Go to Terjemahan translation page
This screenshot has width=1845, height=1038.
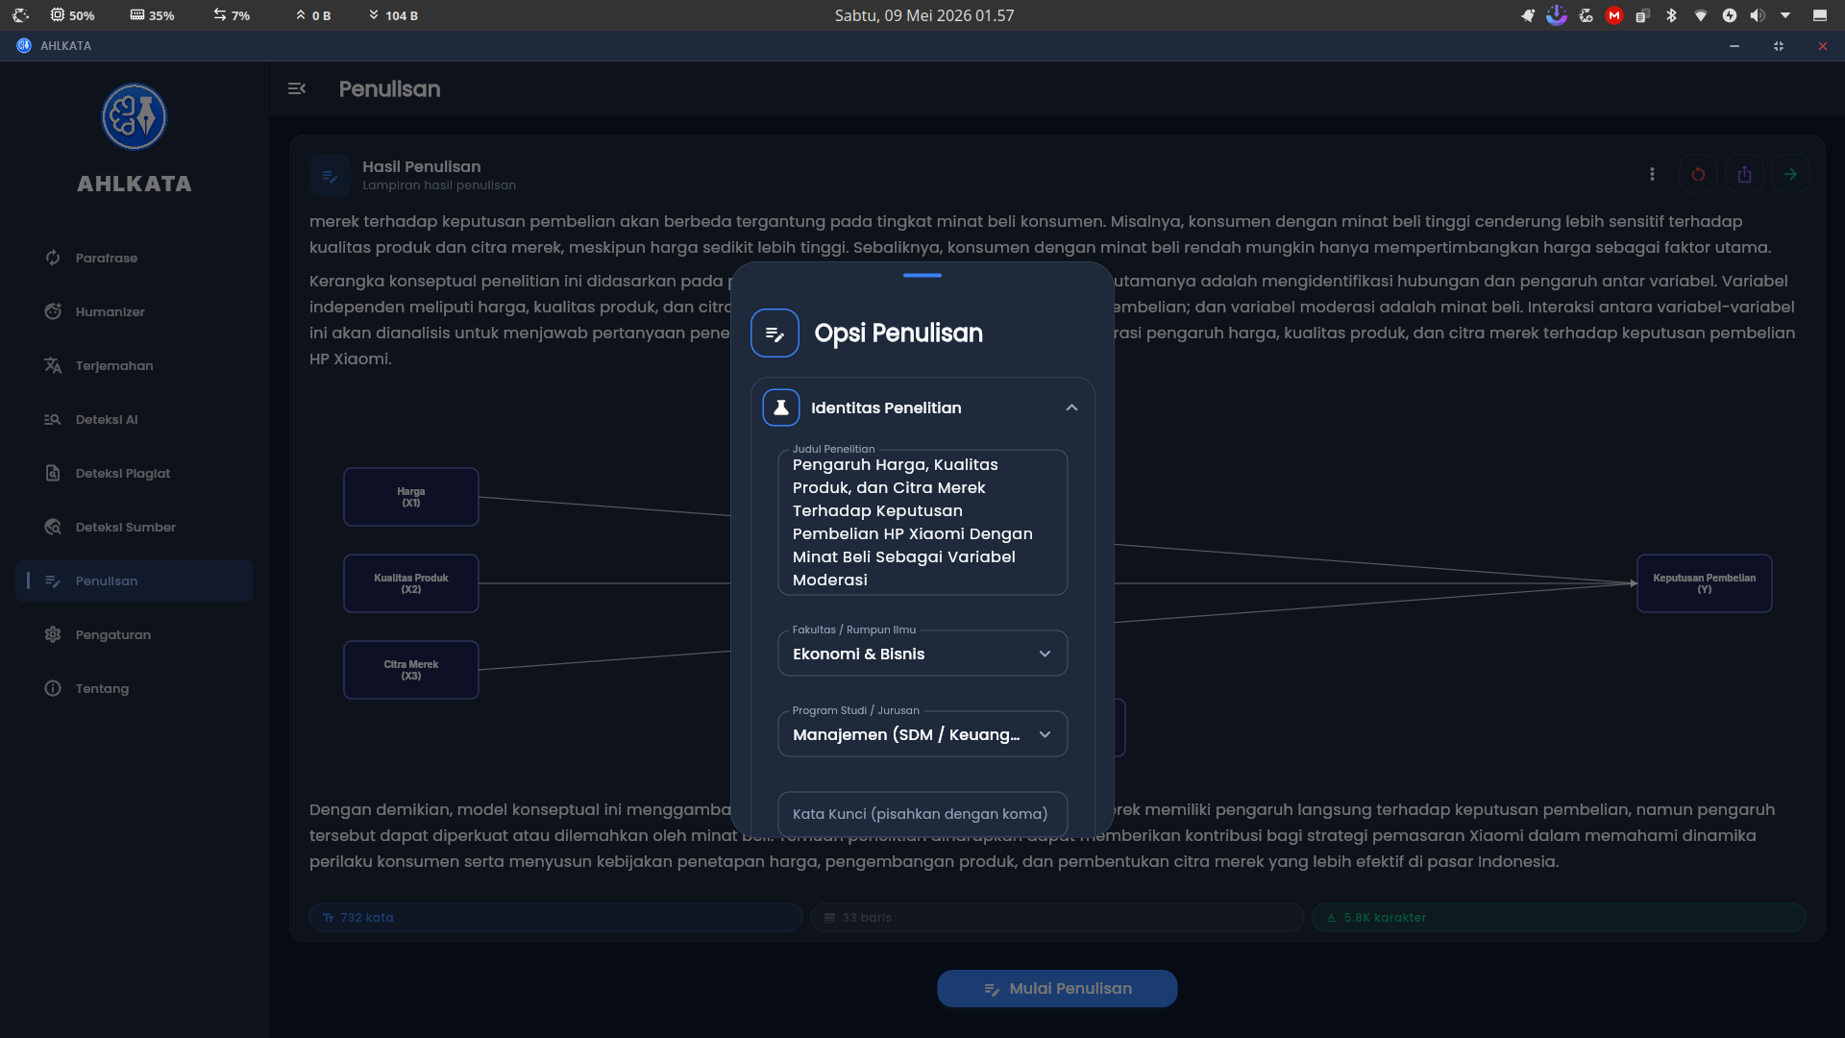click(x=135, y=365)
